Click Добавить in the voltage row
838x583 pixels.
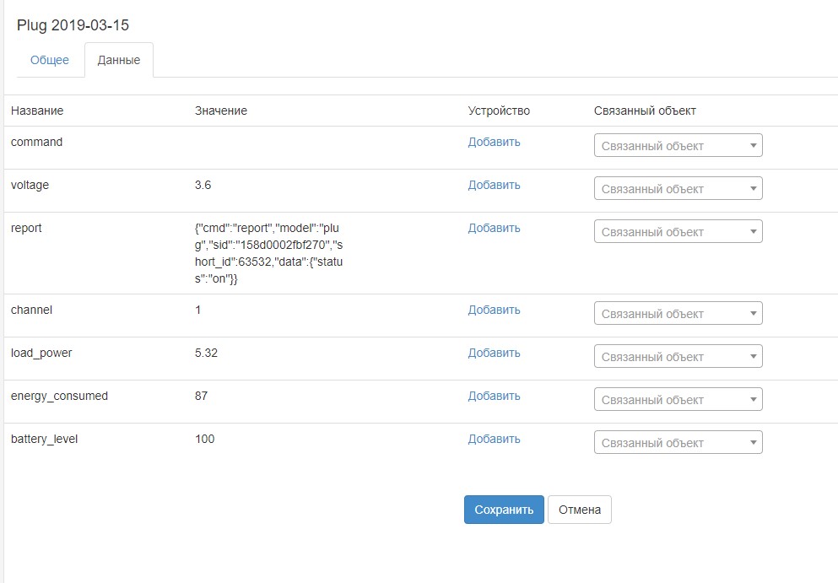pos(495,185)
